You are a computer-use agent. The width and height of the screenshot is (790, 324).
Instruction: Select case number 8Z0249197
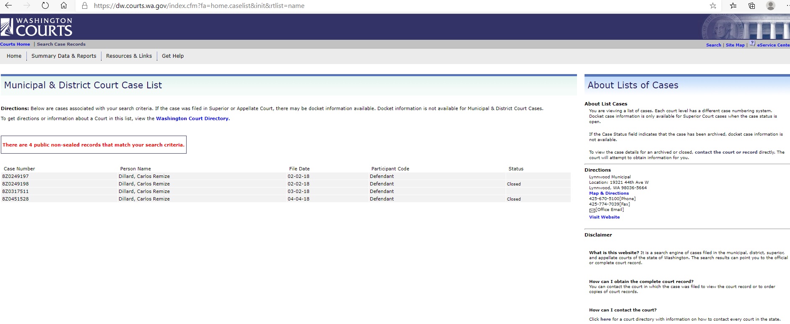(16, 176)
